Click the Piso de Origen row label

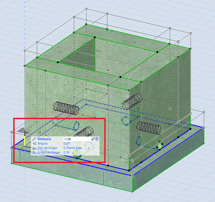pos(47,148)
